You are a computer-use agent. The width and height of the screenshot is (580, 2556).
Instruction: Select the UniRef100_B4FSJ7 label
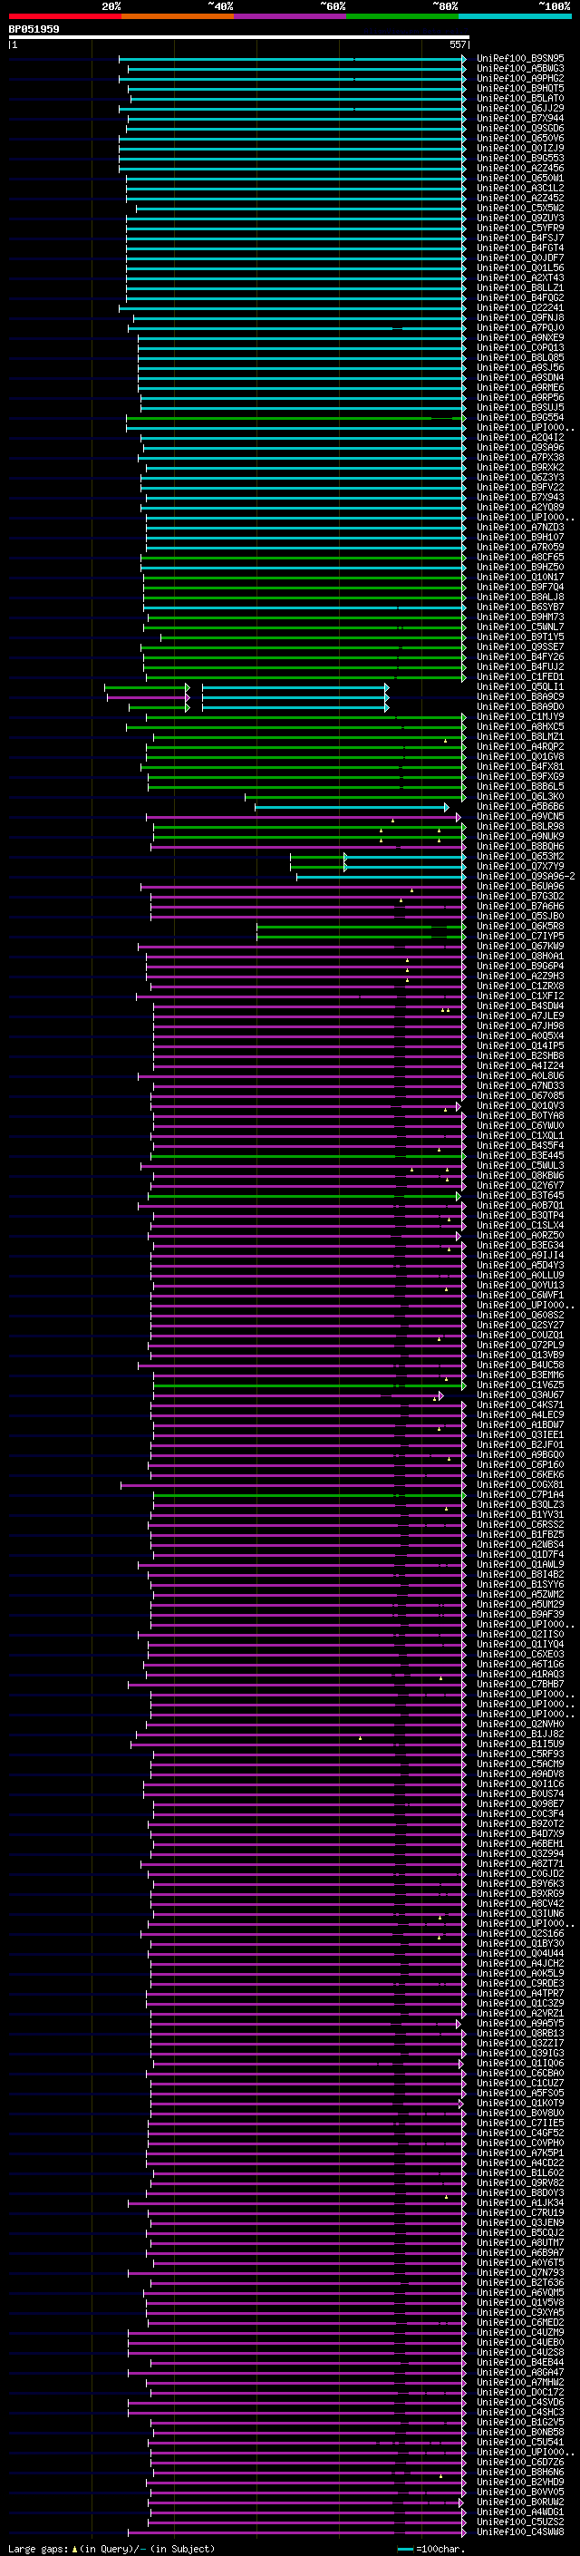(x=520, y=238)
